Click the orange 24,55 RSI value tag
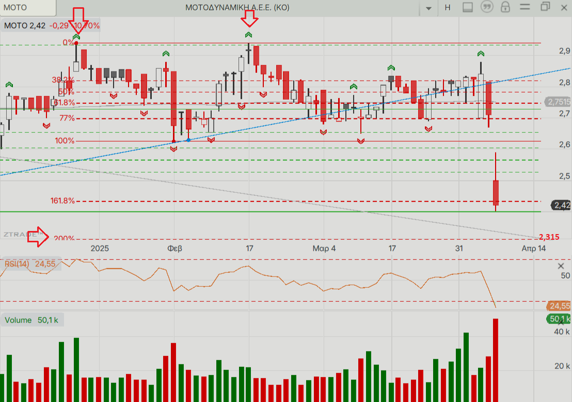This screenshot has height=402, width=572. [x=559, y=305]
